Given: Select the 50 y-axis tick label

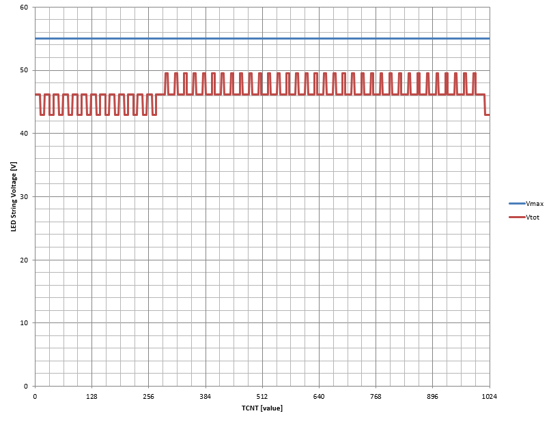Looking at the screenshot, I should (23, 70).
